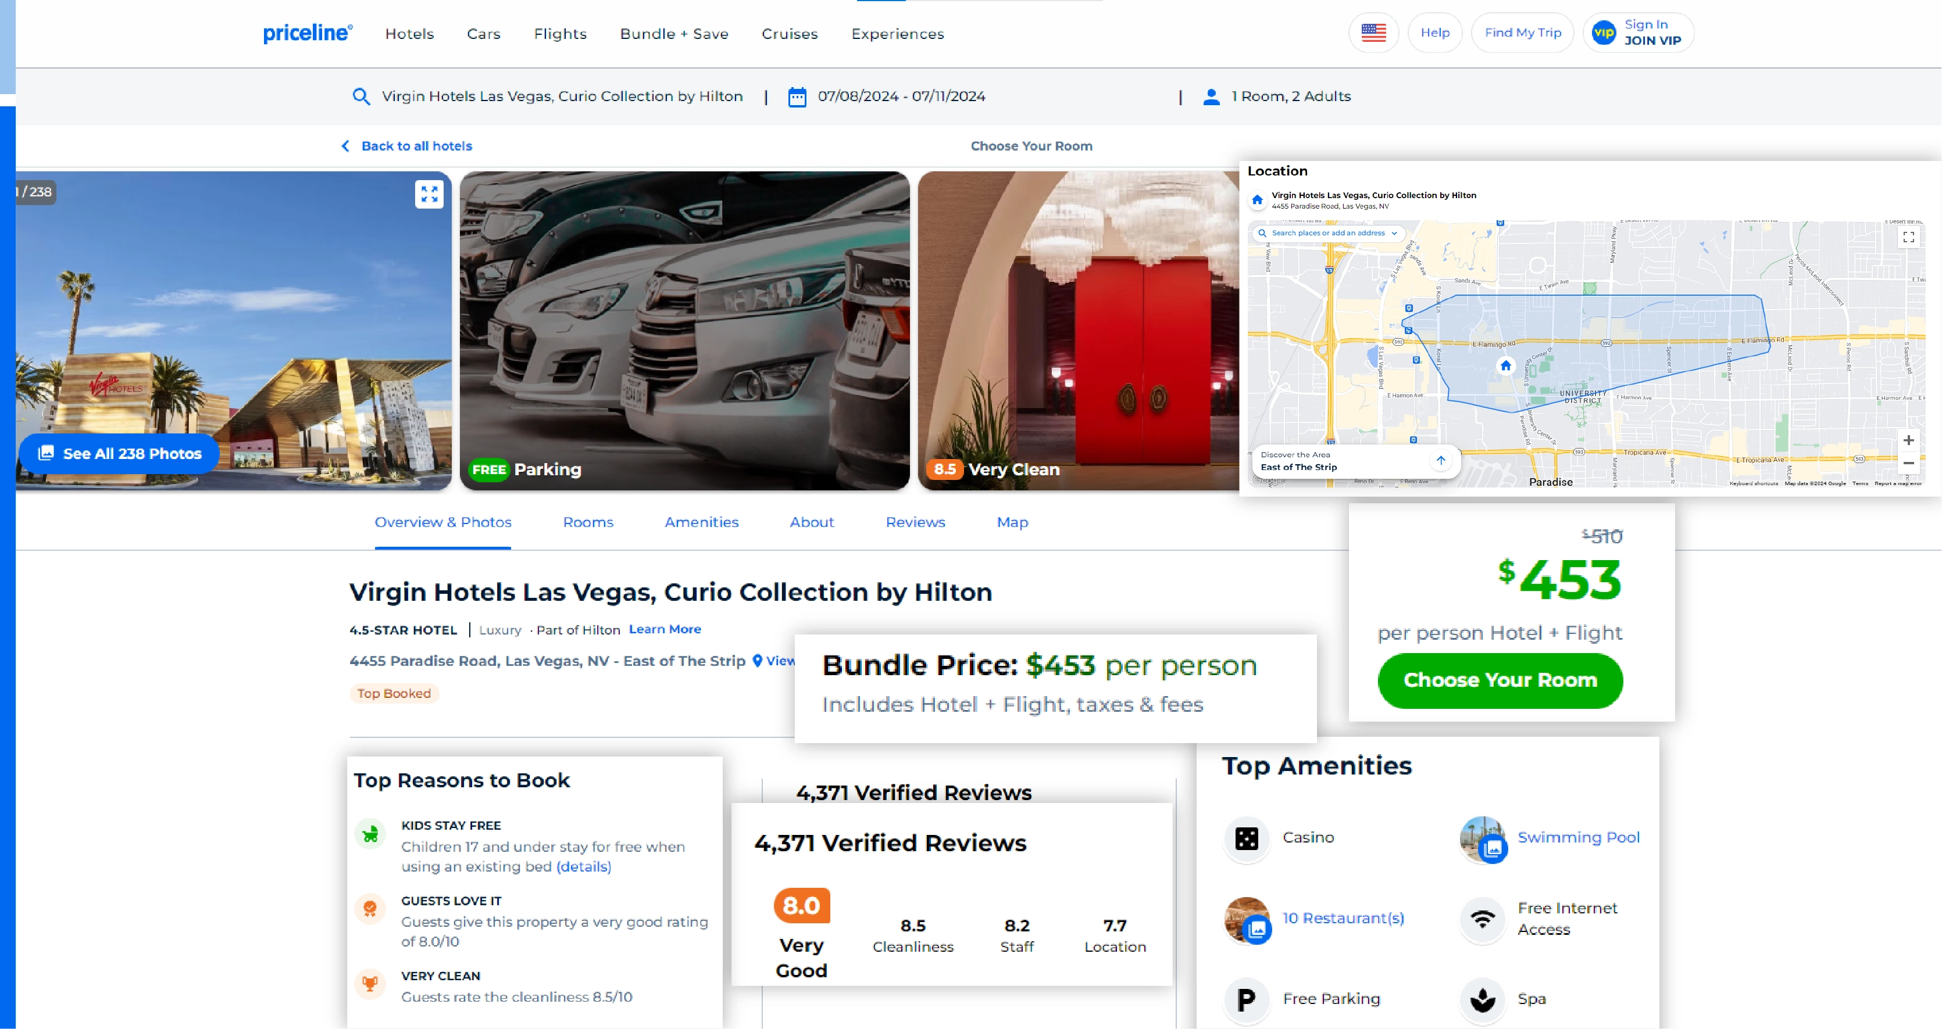Click the Guests Love It ribbon icon

click(x=369, y=909)
